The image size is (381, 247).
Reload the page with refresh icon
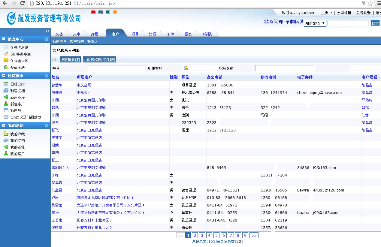[22, 4]
